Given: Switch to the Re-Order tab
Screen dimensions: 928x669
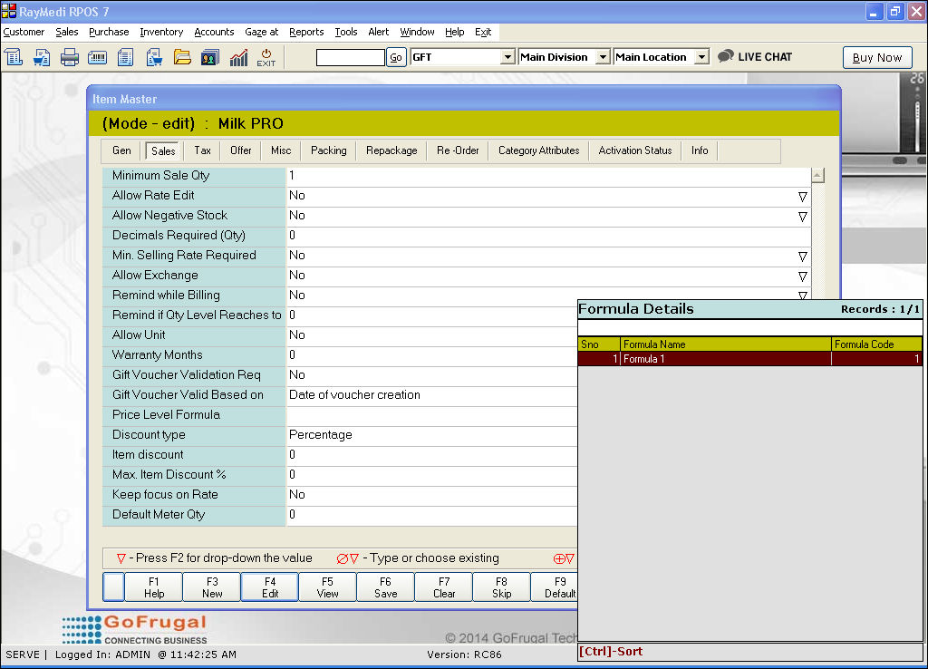Looking at the screenshot, I should pos(458,150).
